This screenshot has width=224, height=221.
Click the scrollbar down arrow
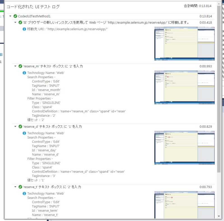pos(219,216)
